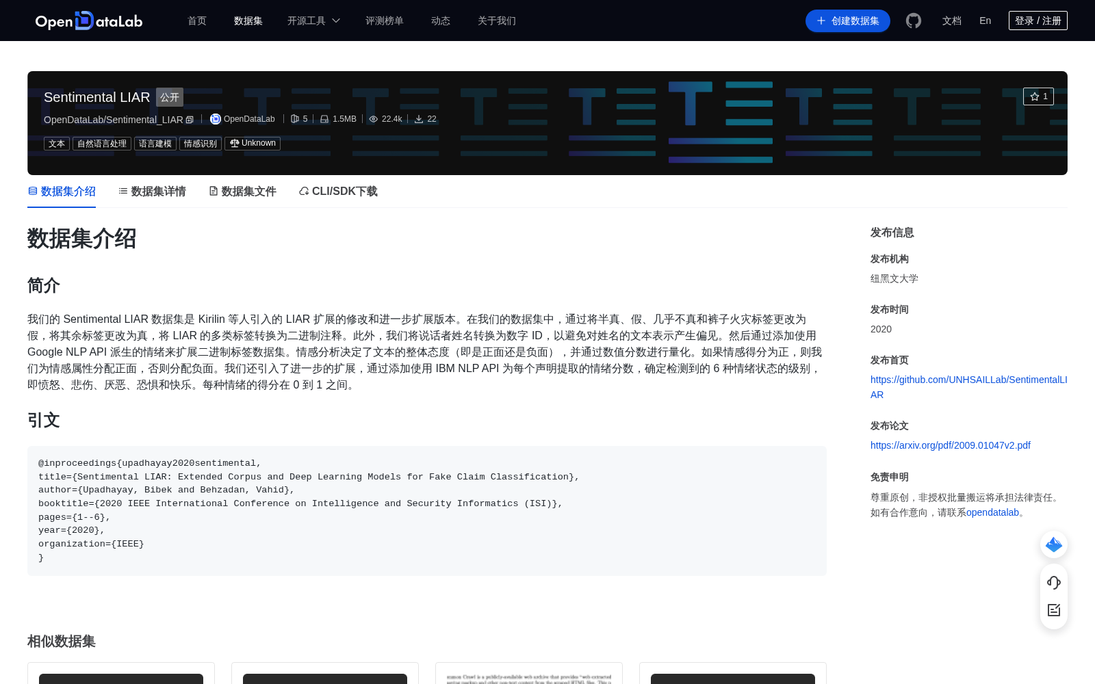Click the views eye icon 22.4k
This screenshot has height=684, width=1095.
tap(374, 119)
